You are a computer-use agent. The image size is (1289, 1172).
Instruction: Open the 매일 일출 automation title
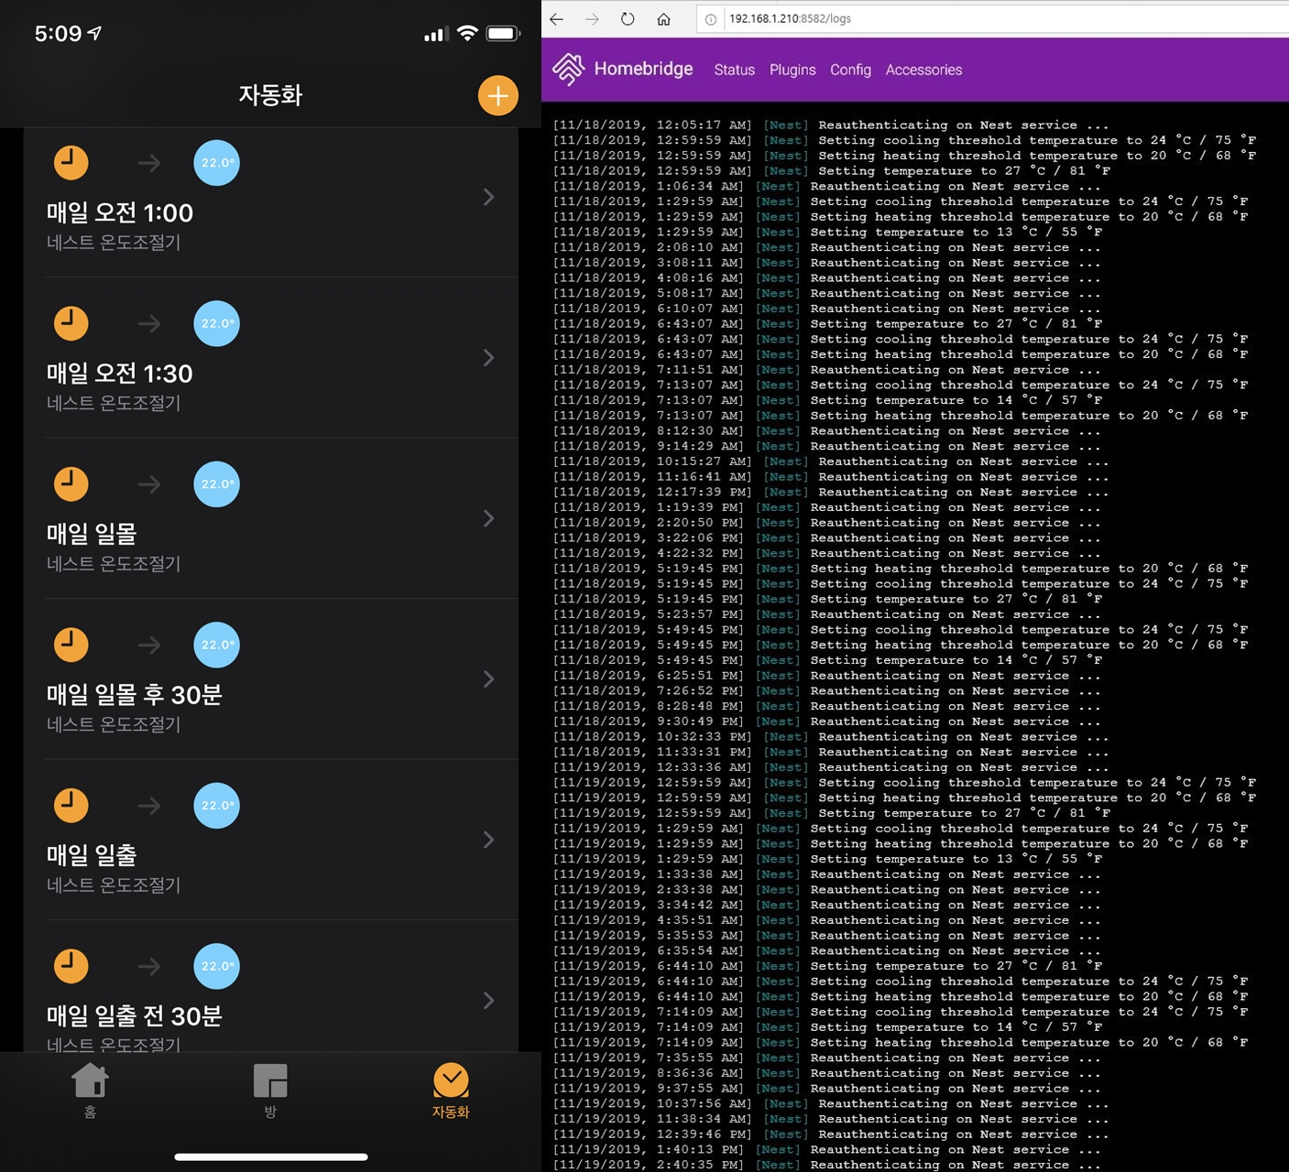pos(92,855)
